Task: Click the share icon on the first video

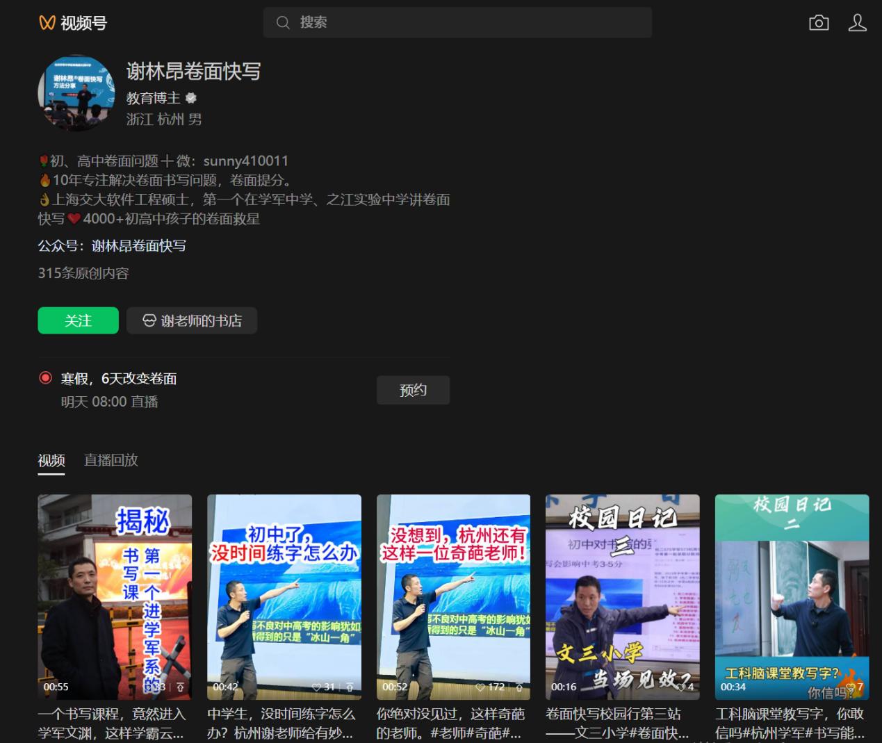Action: pyautogui.click(x=179, y=687)
